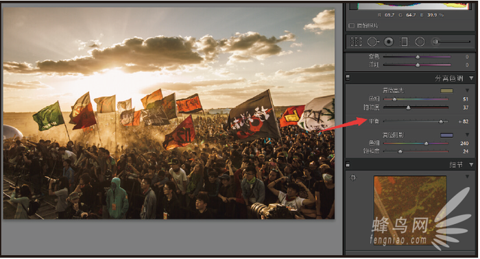Select the Graduated Filter tool
Screen dimensions: 480x259
[x=404, y=42]
